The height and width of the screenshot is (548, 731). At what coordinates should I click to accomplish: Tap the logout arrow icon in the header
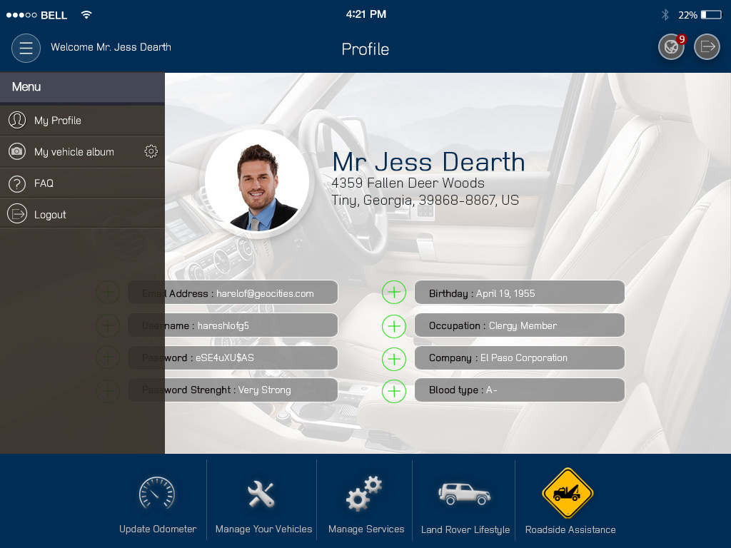[x=707, y=47]
